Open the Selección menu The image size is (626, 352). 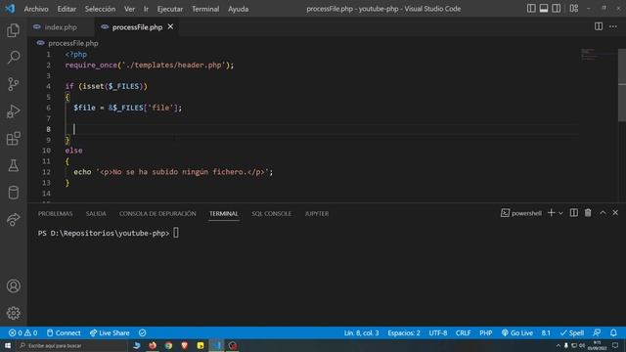point(100,9)
